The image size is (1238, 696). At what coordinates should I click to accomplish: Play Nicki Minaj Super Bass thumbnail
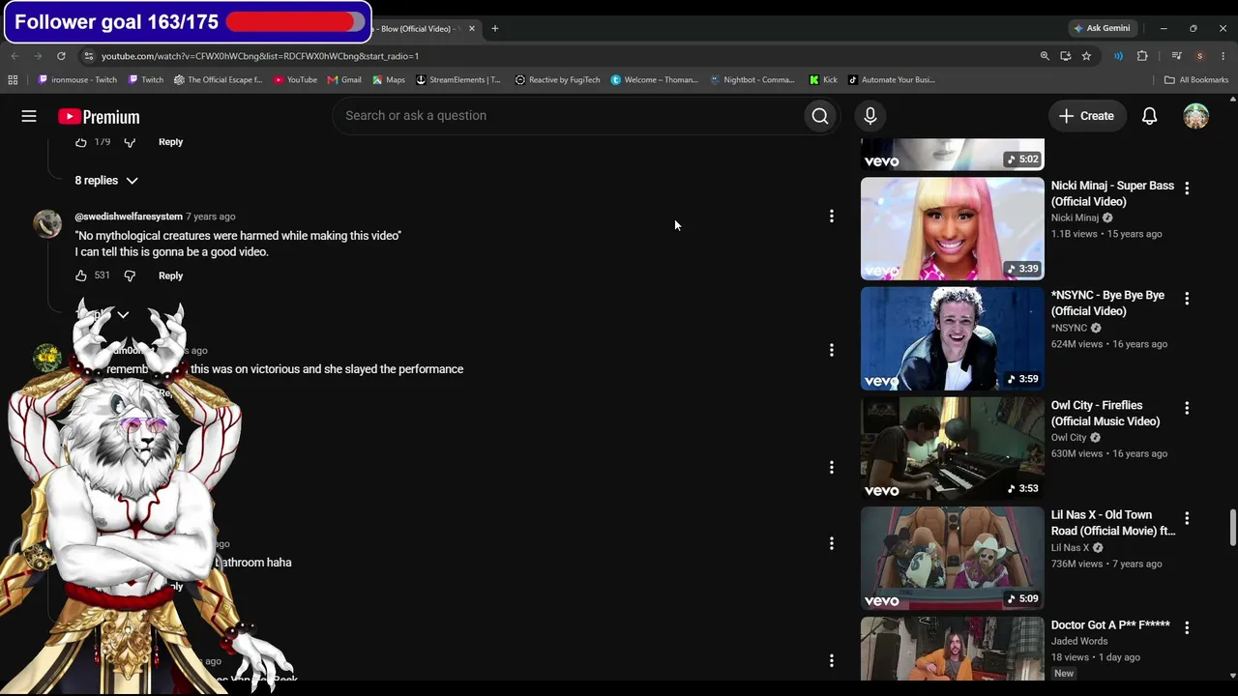[x=953, y=229]
